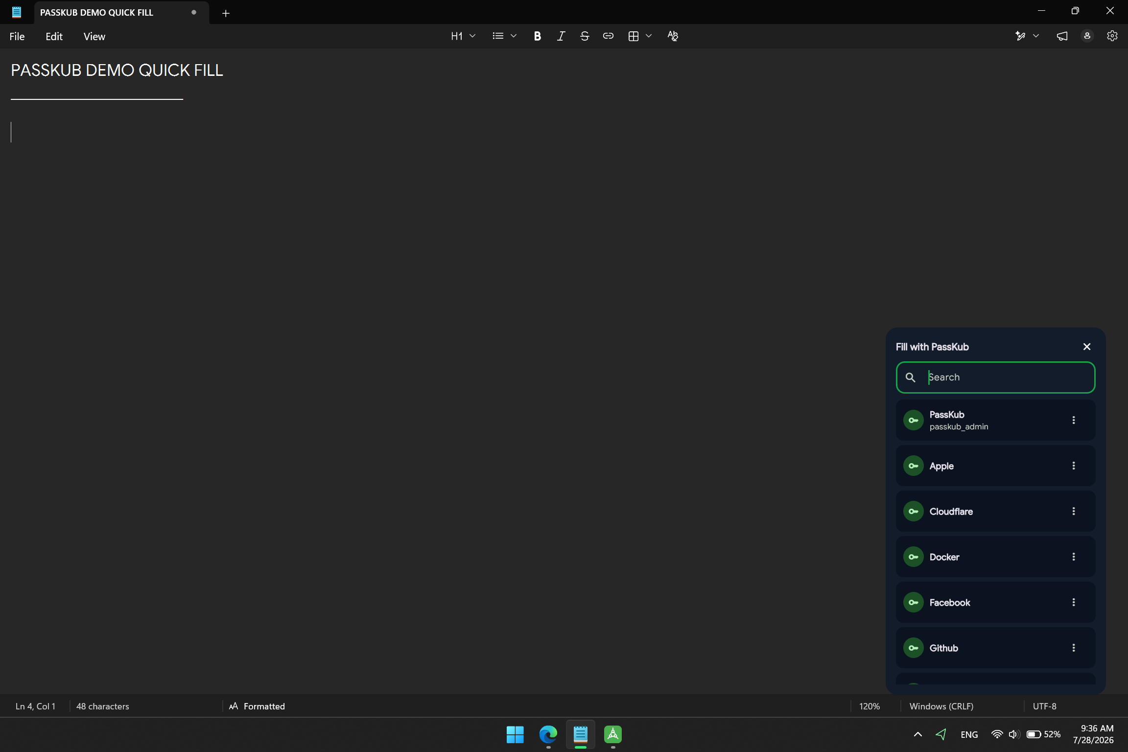The width and height of the screenshot is (1128, 752).
Task: Launch Microsoft Edge from the taskbar
Action: click(x=548, y=735)
